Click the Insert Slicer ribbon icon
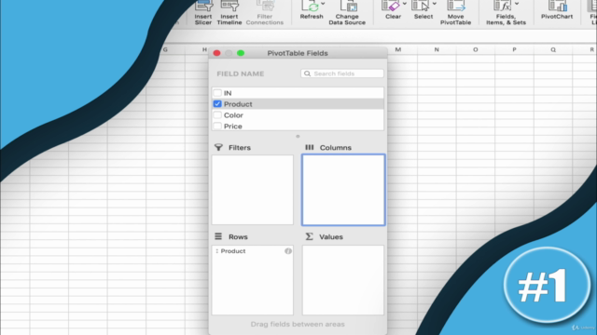Viewport: 597px width, 335px height. pyautogui.click(x=203, y=12)
